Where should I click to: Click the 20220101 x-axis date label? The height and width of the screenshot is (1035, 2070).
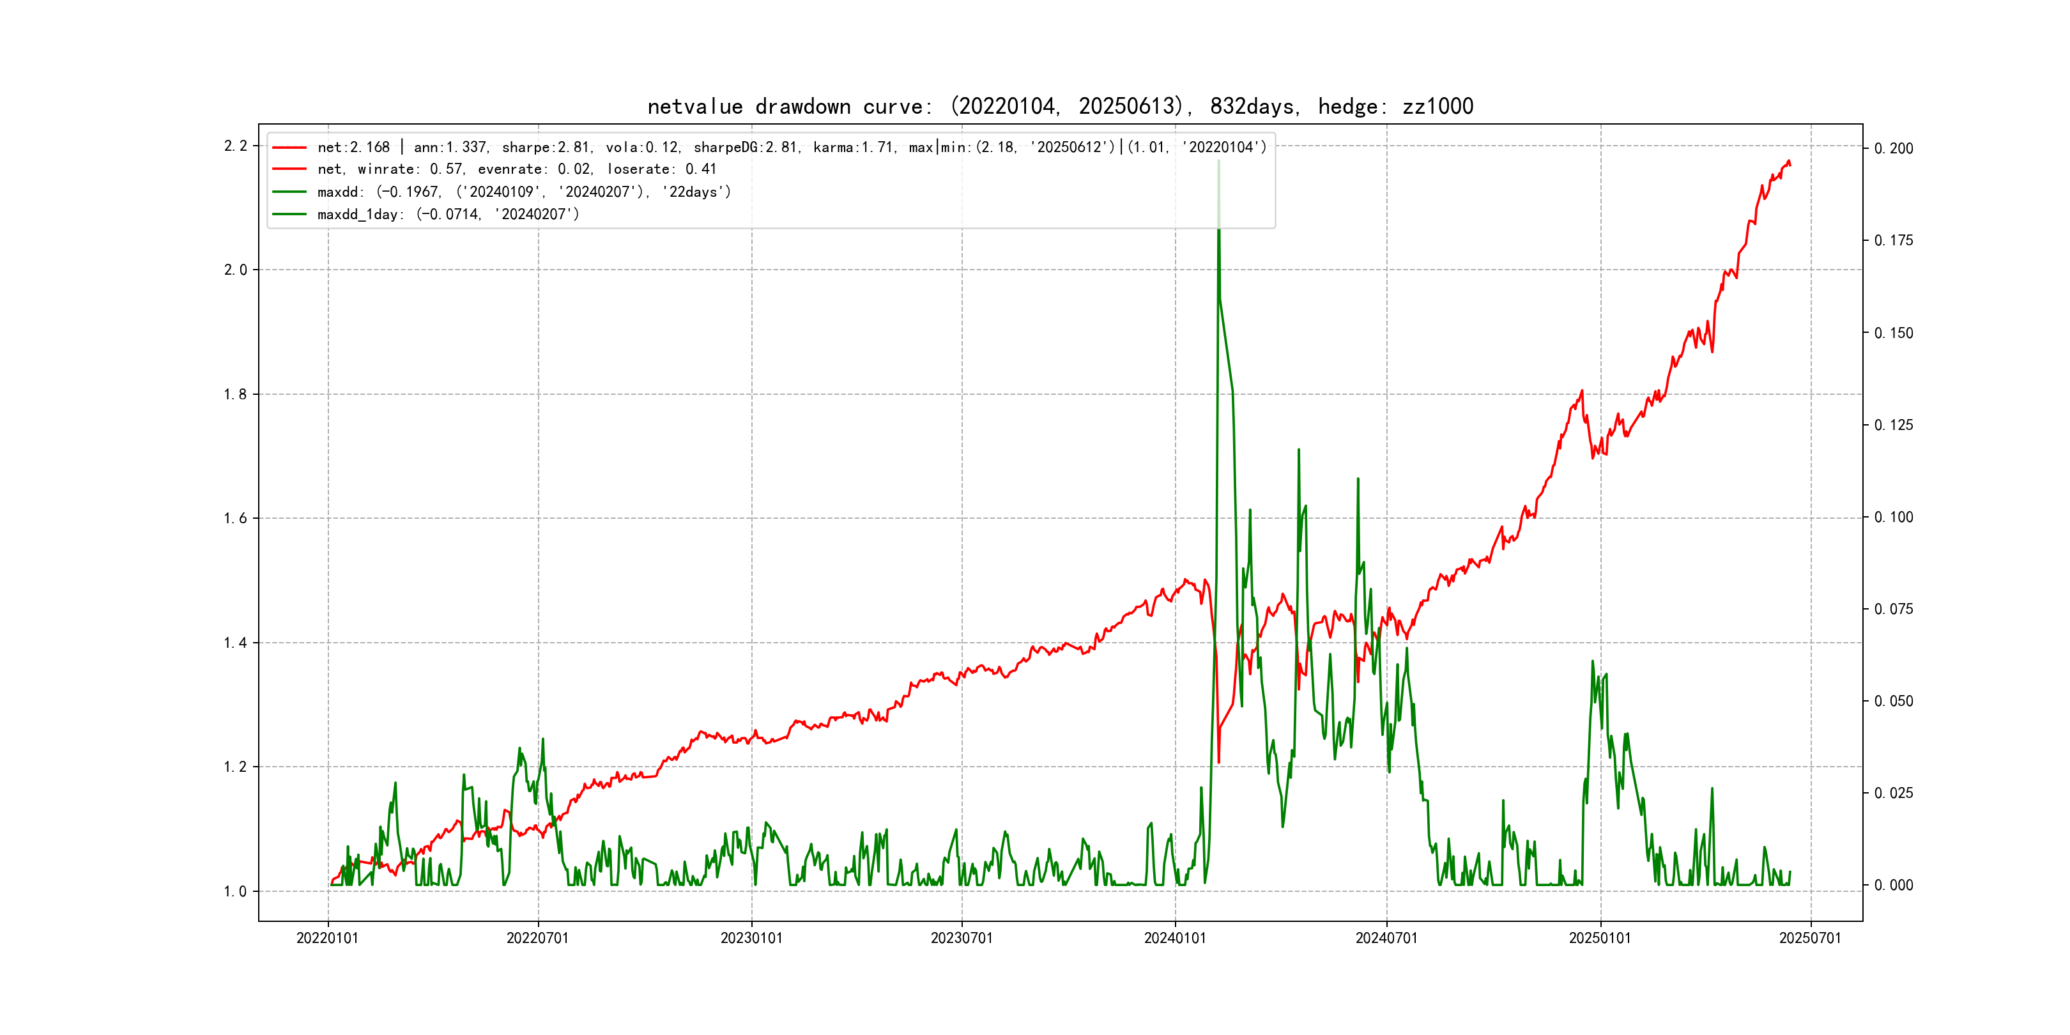click(x=327, y=938)
